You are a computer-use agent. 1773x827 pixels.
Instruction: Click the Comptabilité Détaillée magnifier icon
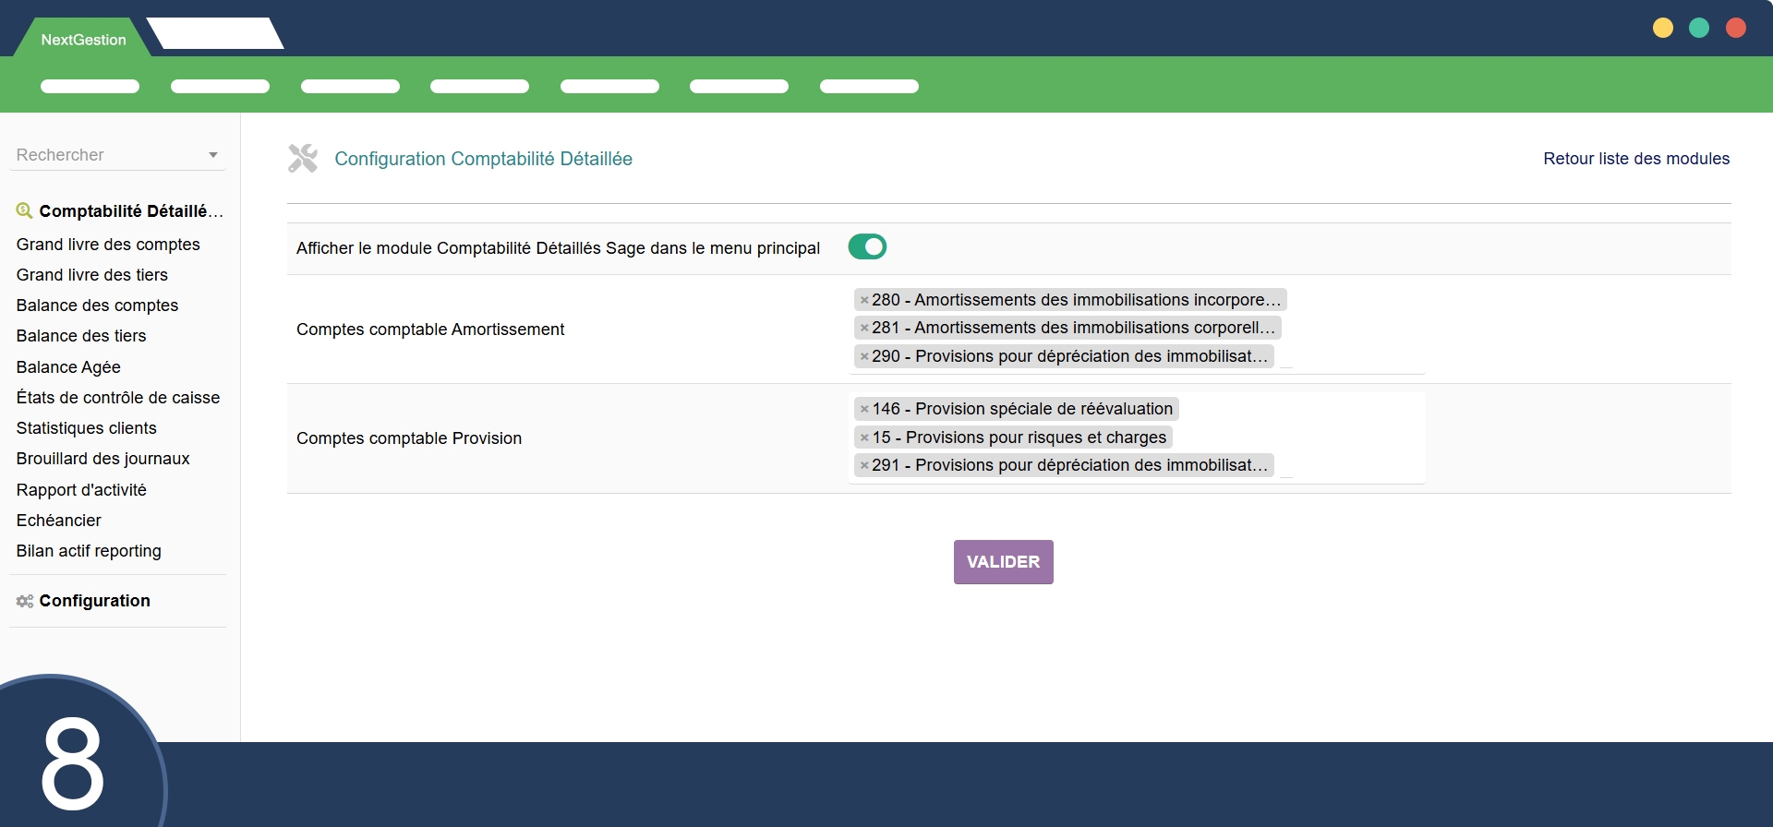pyautogui.click(x=24, y=211)
